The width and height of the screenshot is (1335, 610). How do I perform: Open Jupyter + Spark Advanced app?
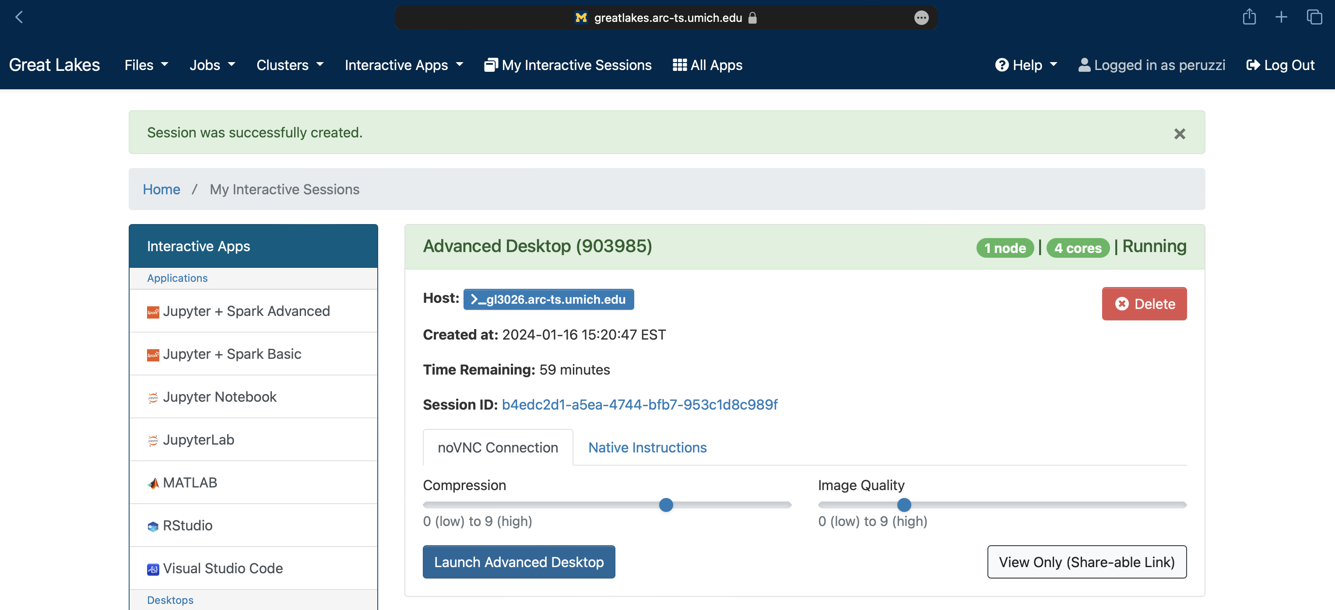246,311
